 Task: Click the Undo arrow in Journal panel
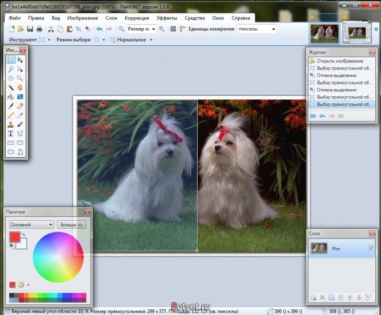(322, 116)
